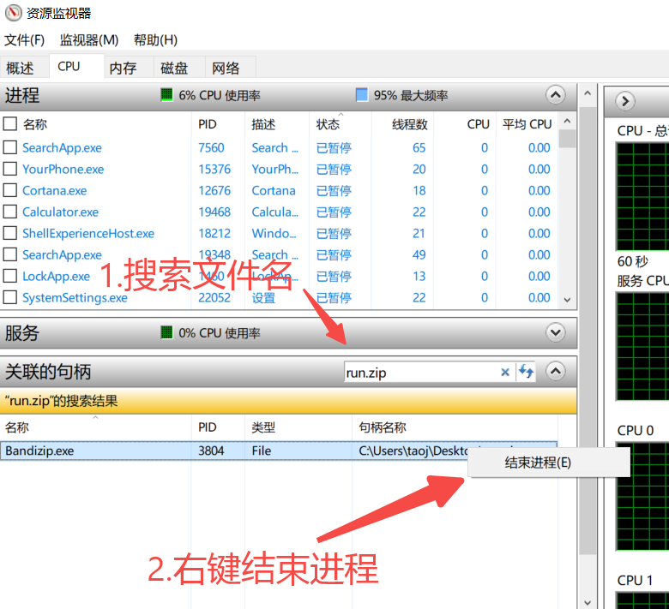Check the box for Calculator.exe
Viewport: 669px width, 609px height.
(x=9, y=212)
